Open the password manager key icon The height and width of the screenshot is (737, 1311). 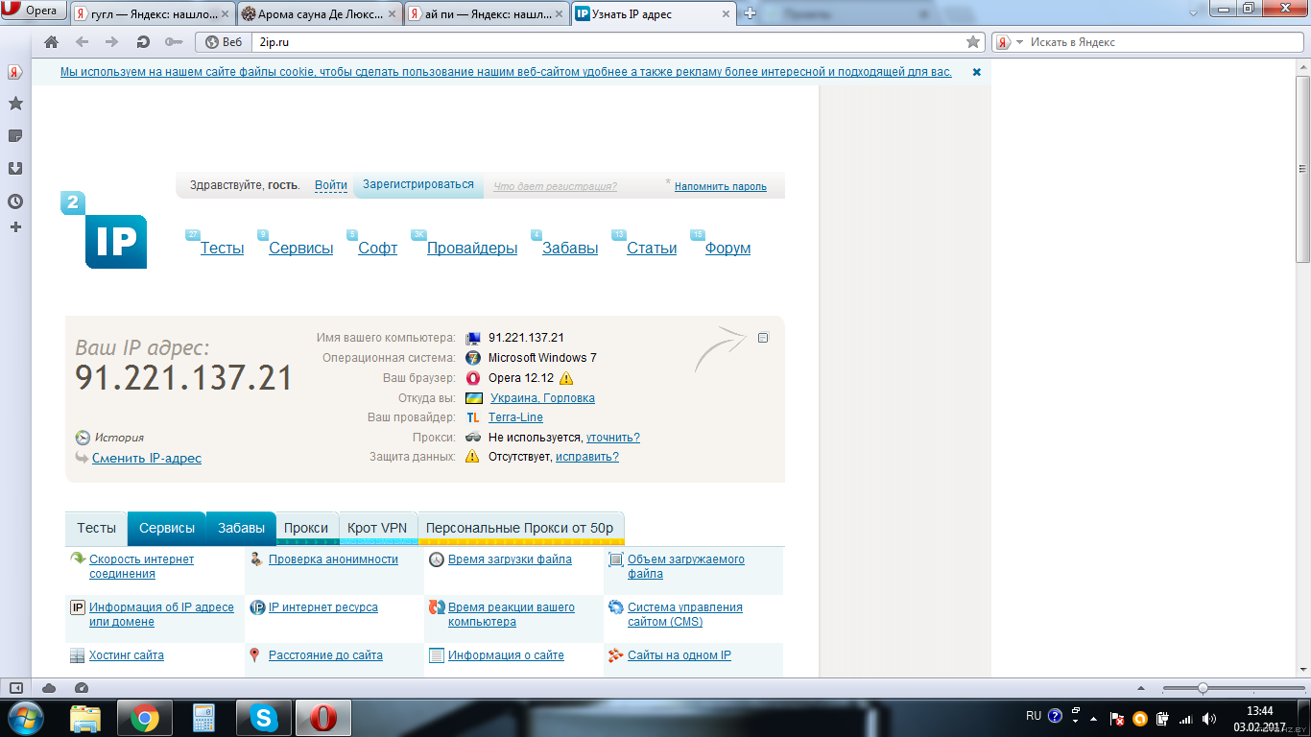pos(174,42)
